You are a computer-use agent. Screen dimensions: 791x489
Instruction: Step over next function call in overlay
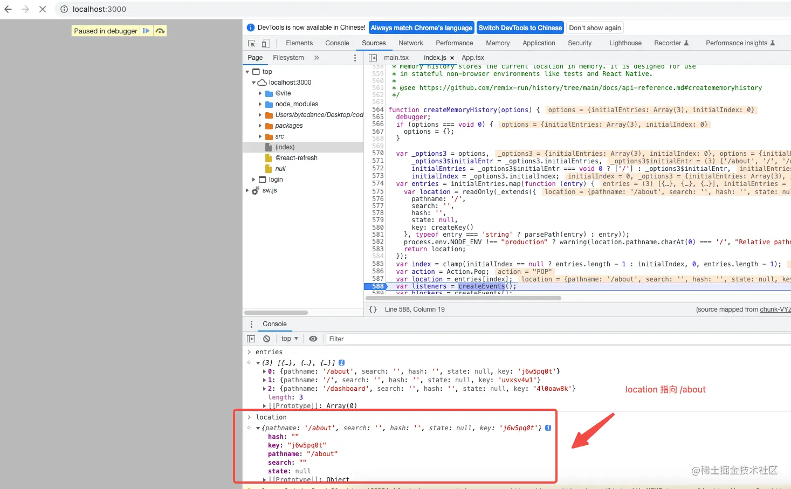point(160,31)
